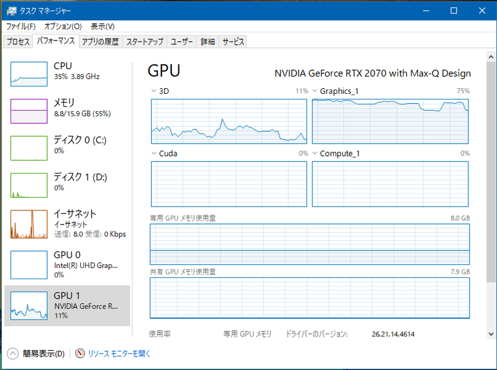Click the 35% 3.89 GHz CPU text

click(x=76, y=76)
